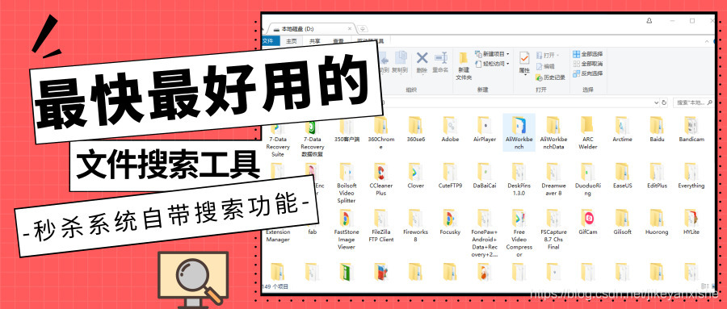Select the Fireworks 8 folder
727x309 pixels.
tap(415, 225)
